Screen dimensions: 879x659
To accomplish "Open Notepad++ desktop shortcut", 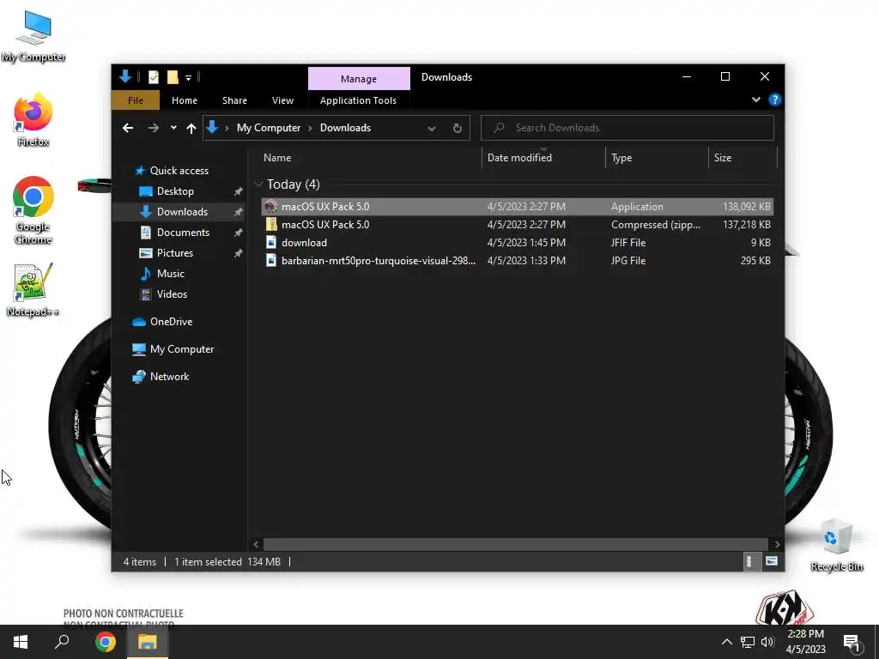I will (x=33, y=290).
